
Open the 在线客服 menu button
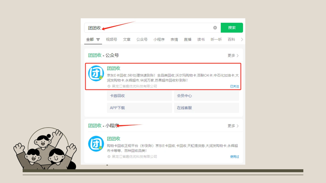coord(207,108)
